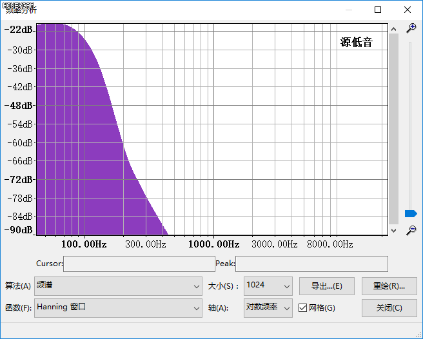Click the zoom out magnifier icon
423x339 pixels.
coord(411,230)
